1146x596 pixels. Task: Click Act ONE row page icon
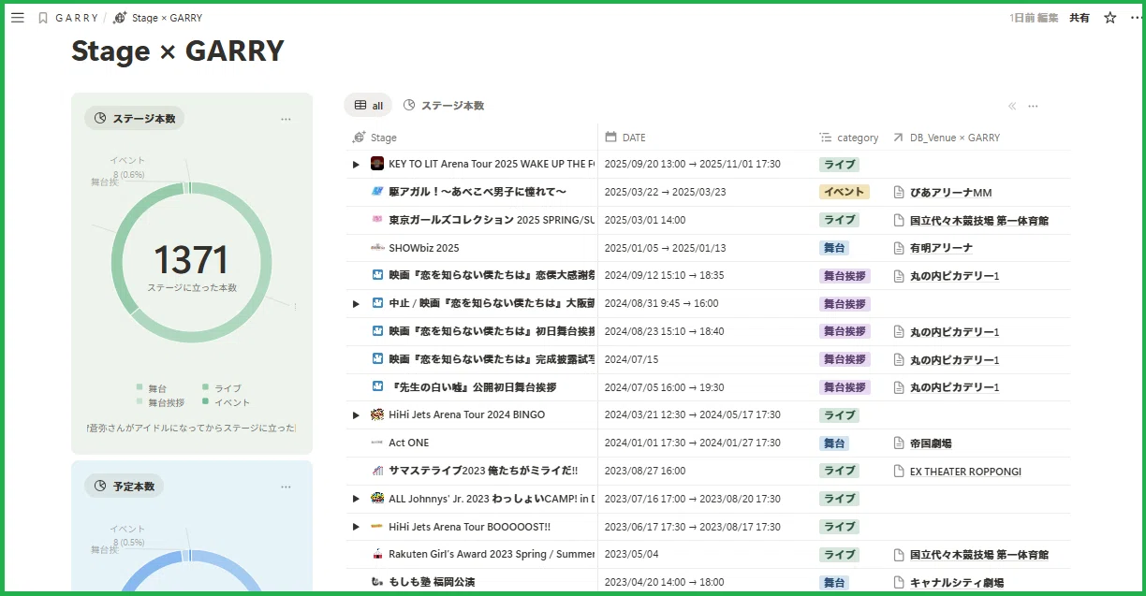pyautogui.click(x=377, y=443)
